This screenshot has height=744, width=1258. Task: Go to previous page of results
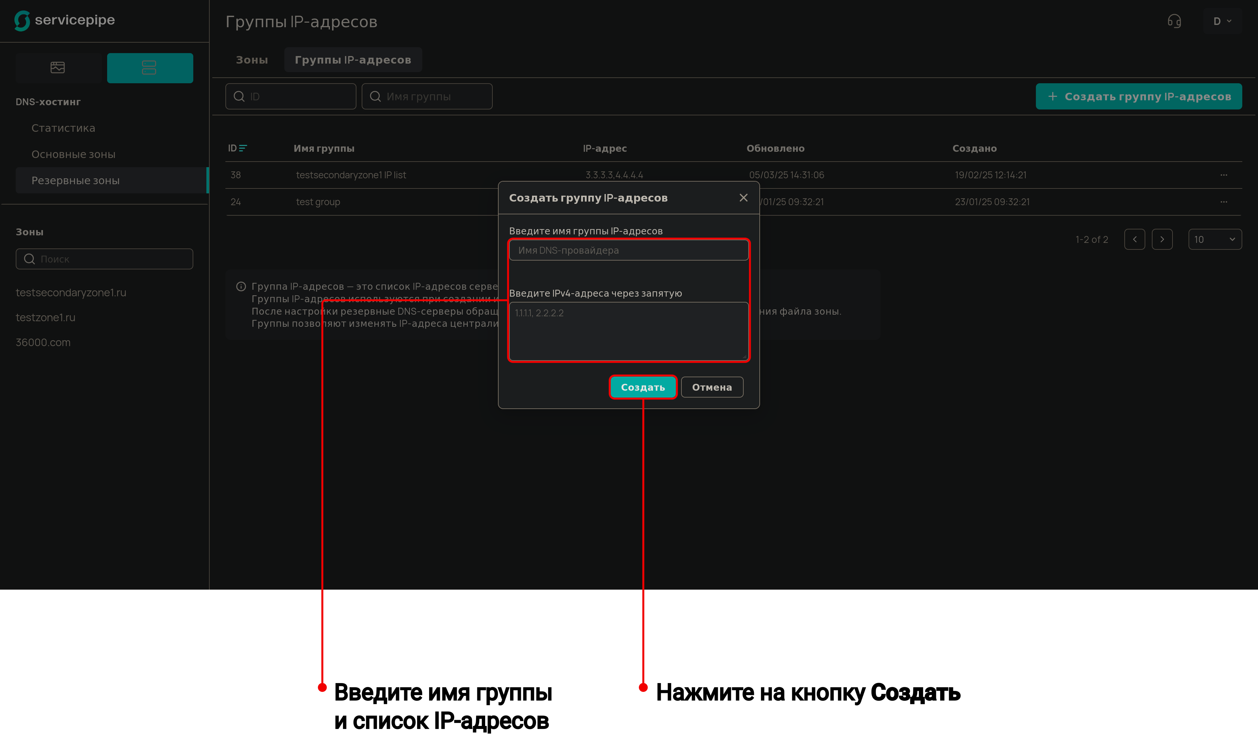coord(1134,239)
